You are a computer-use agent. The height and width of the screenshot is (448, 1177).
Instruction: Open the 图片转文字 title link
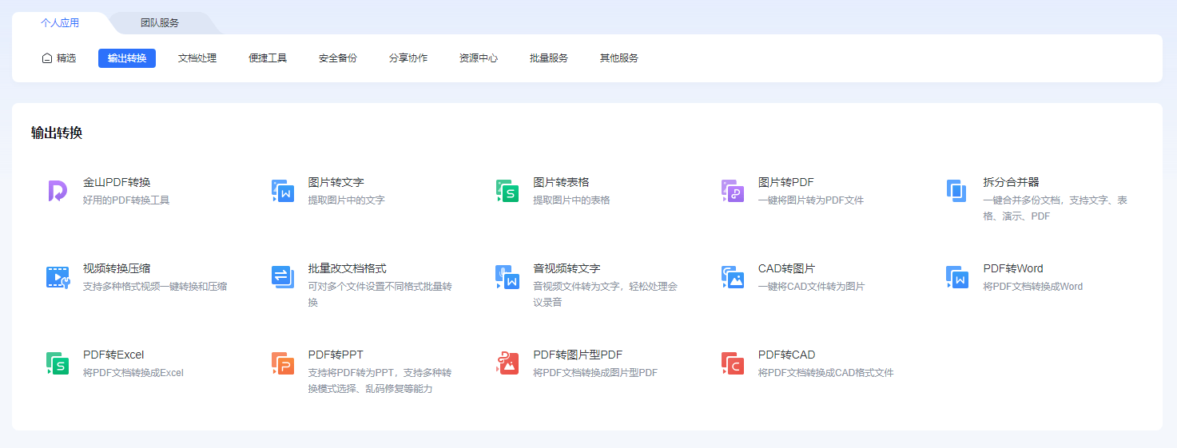pyautogui.click(x=336, y=182)
